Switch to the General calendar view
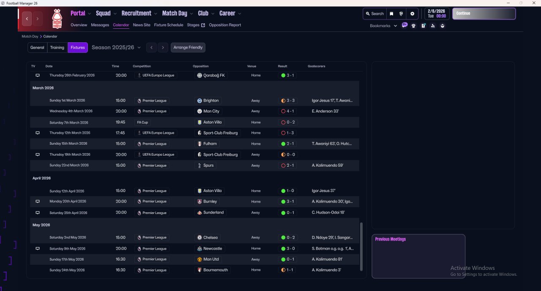This screenshot has height=291, width=541. [x=37, y=47]
